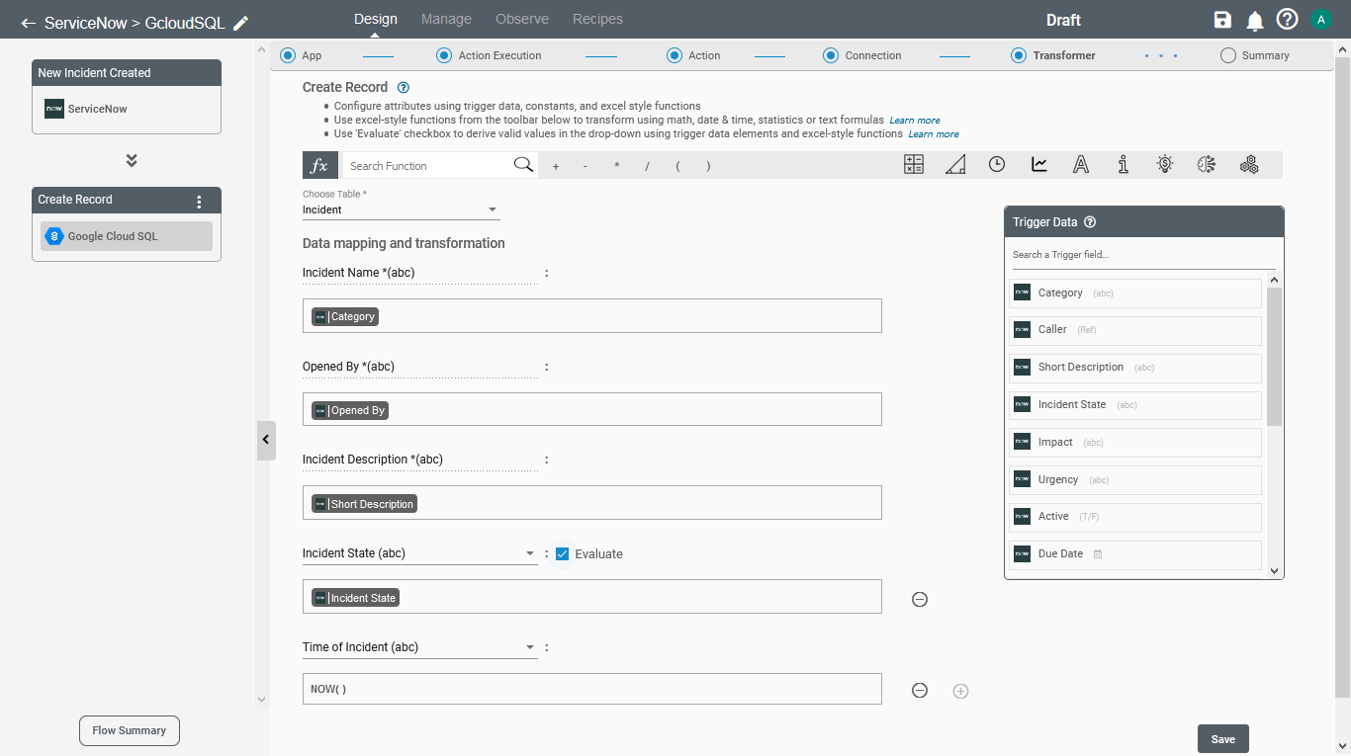This screenshot has height=756, width=1351.
Task: Insert the multiply operator
Action: [617, 166]
